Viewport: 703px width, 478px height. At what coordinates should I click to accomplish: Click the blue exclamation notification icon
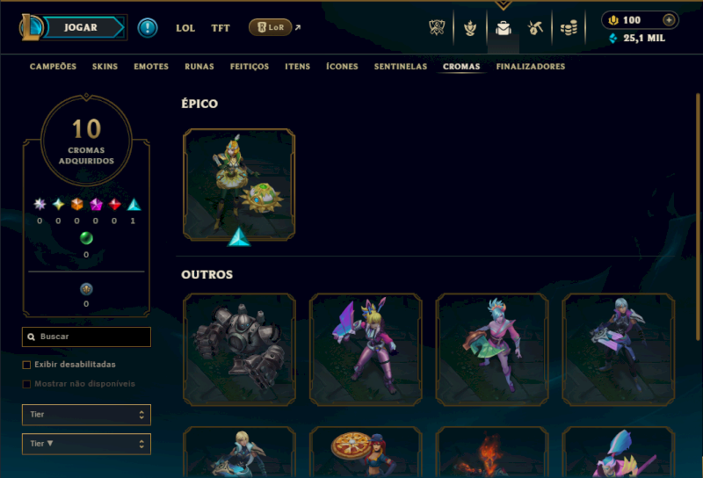(x=147, y=28)
